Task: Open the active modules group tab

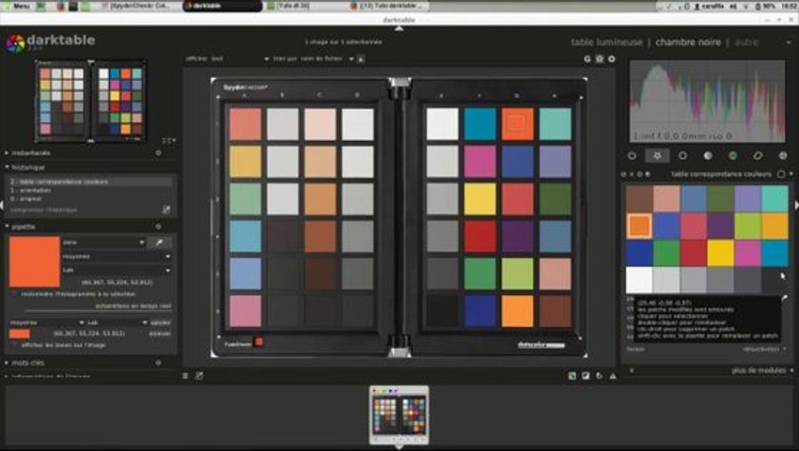Action: pos(632,155)
